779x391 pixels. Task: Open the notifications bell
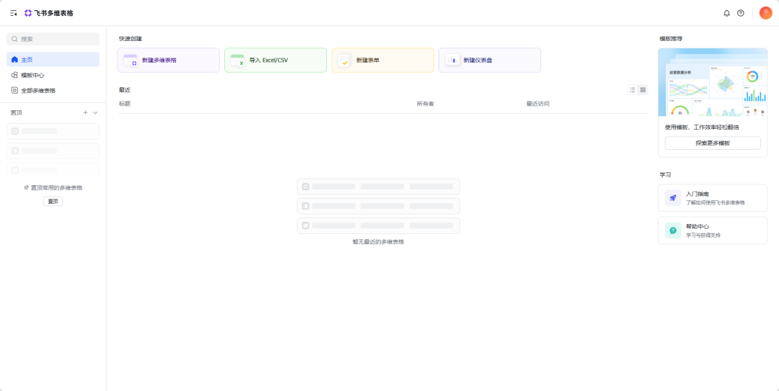(726, 13)
